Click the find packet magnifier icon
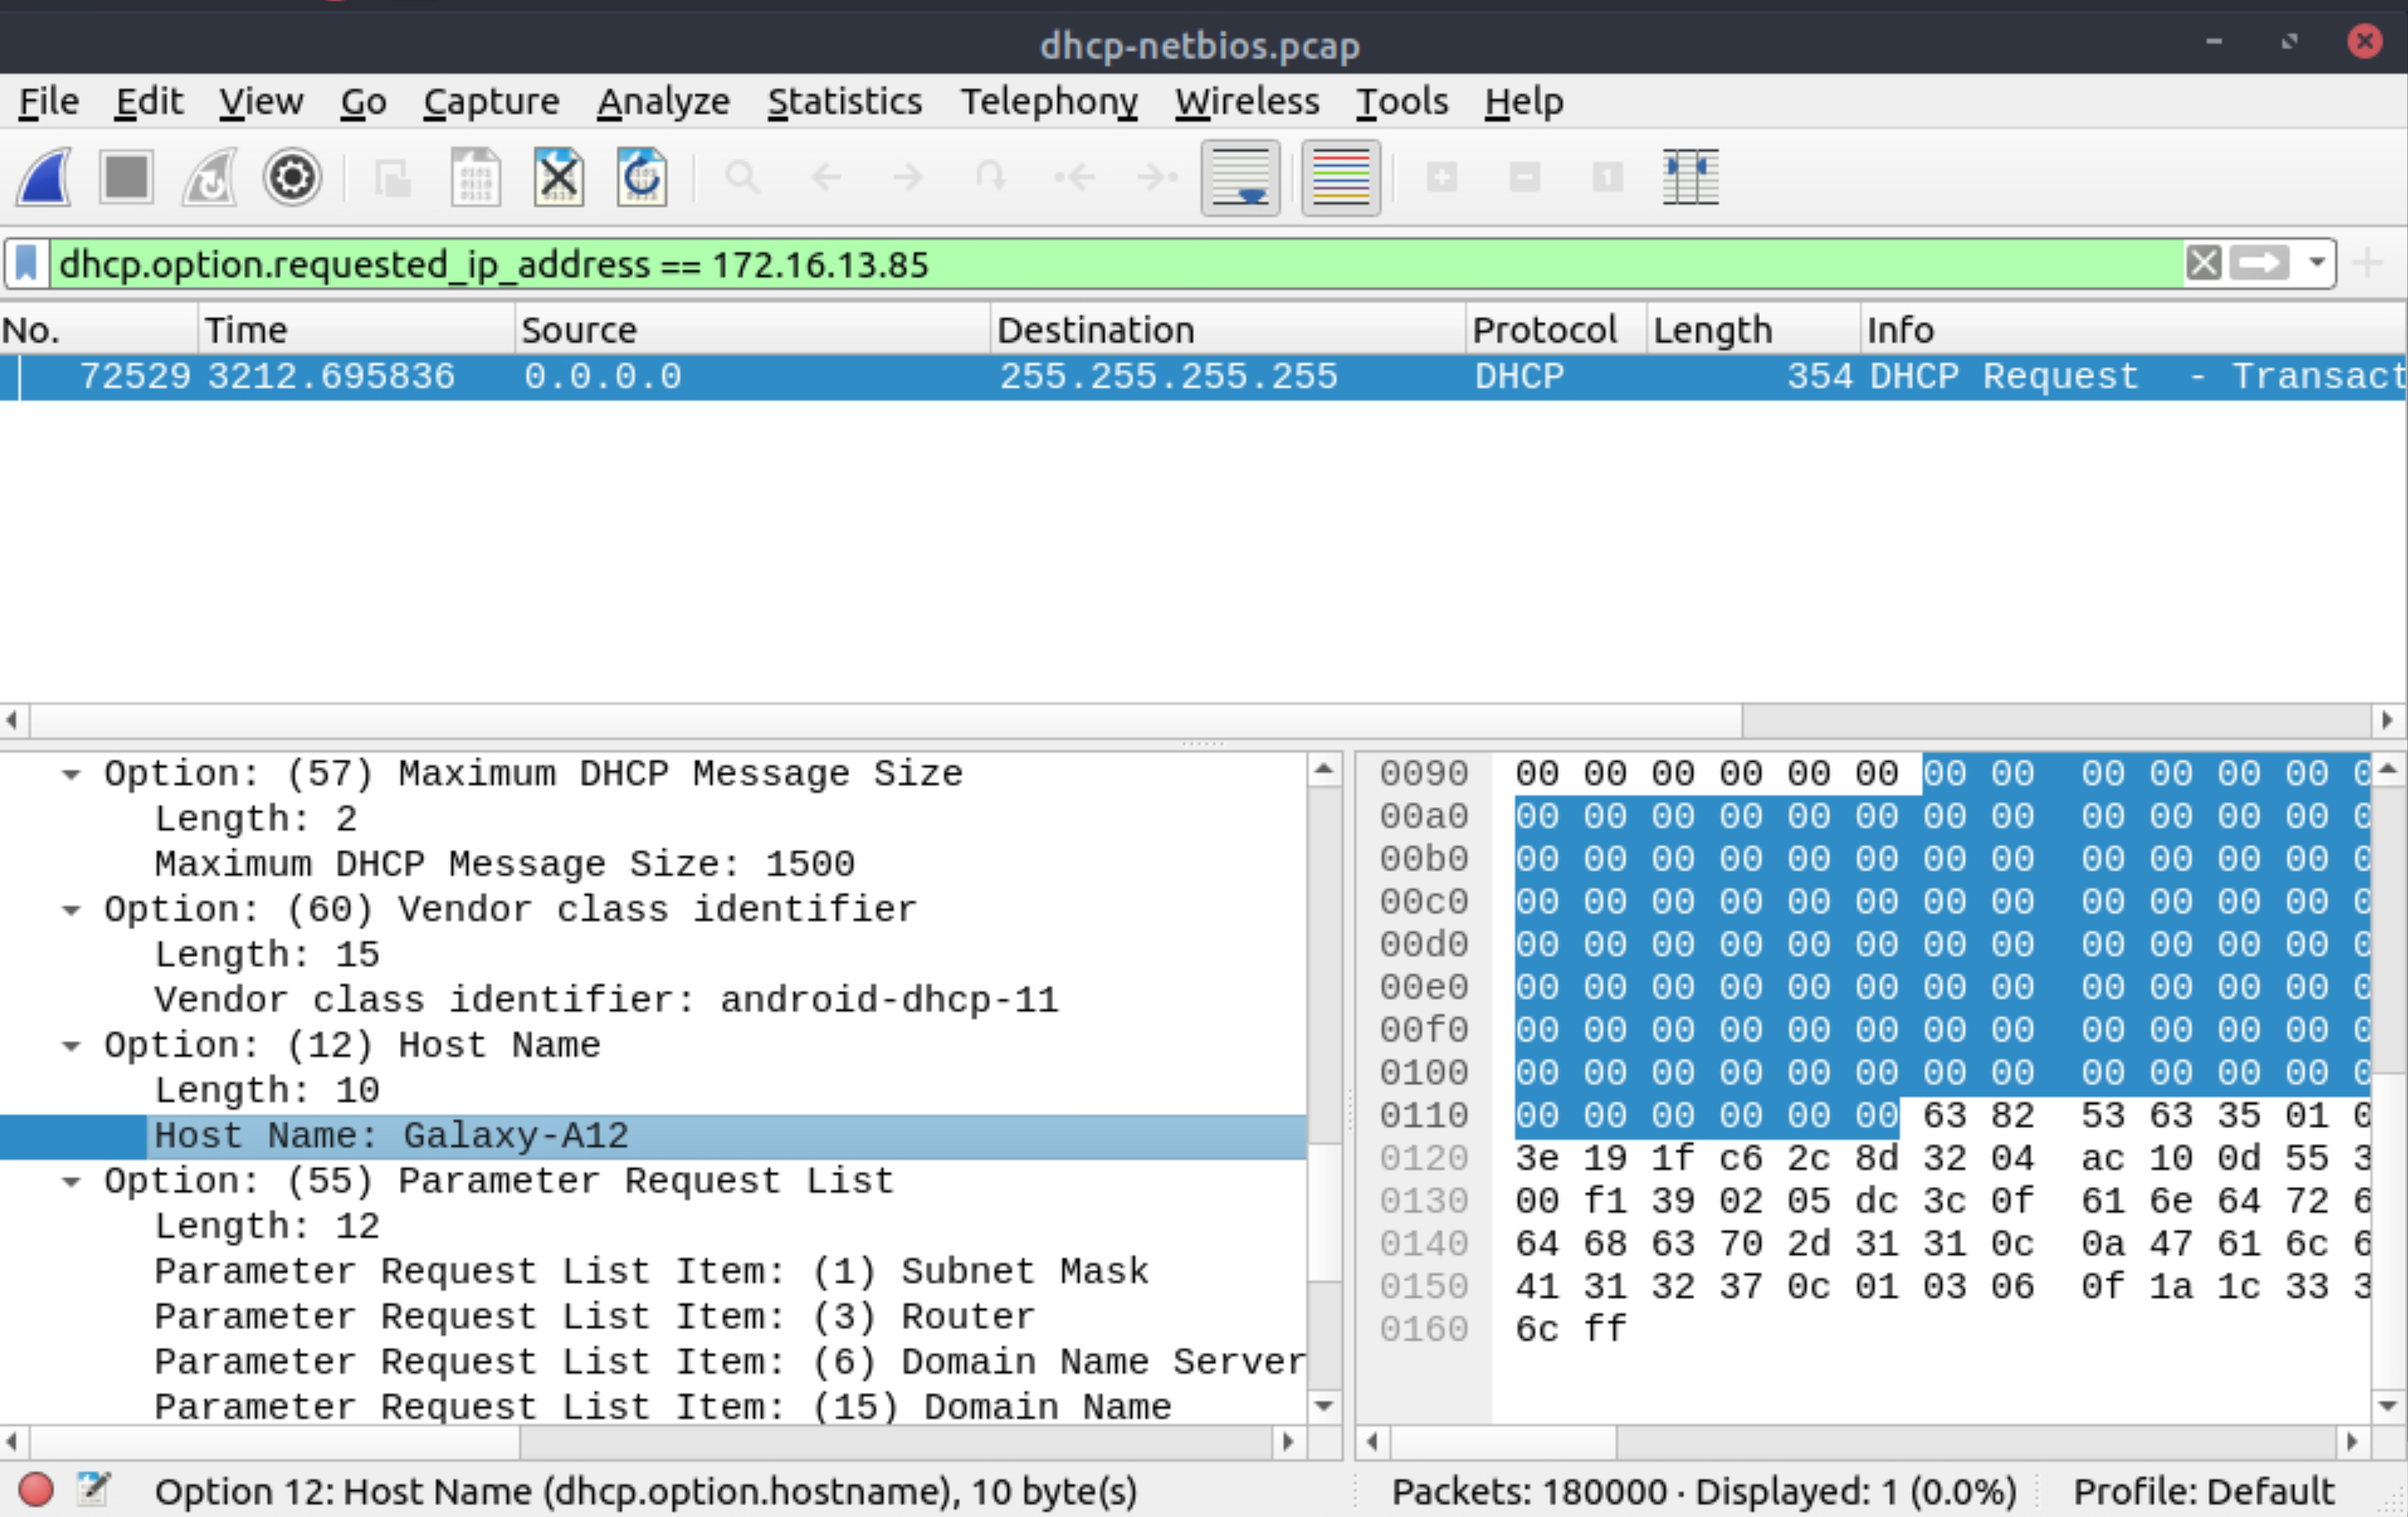This screenshot has height=1517, width=2408. pyautogui.click(x=743, y=178)
